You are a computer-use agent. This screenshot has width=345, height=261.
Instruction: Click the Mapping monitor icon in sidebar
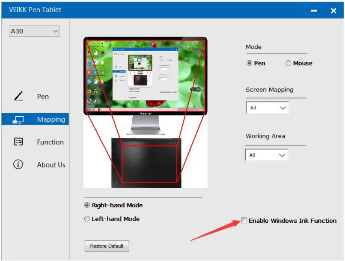click(x=18, y=120)
